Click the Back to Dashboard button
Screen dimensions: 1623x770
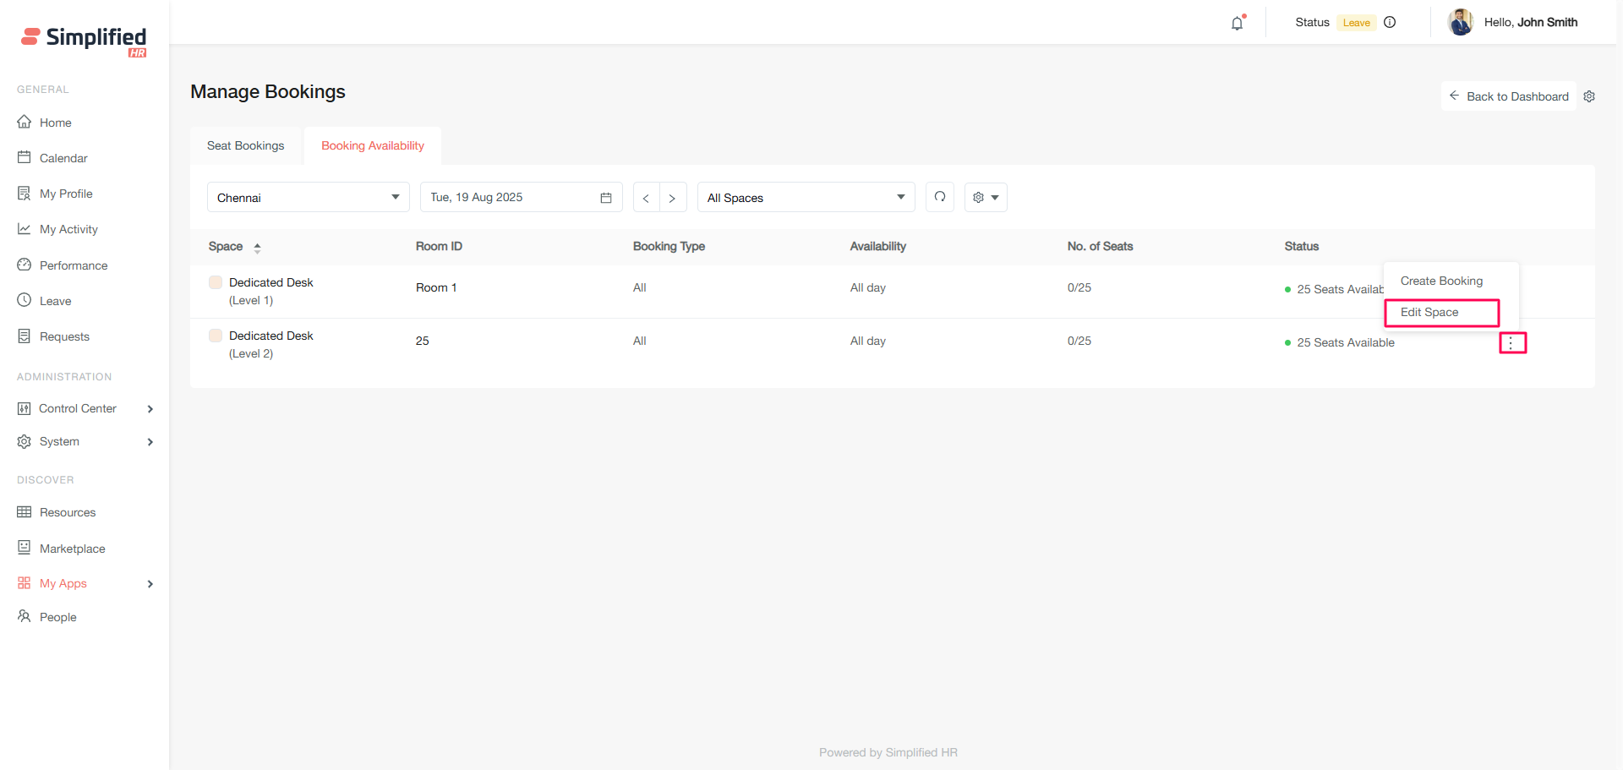(x=1509, y=96)
